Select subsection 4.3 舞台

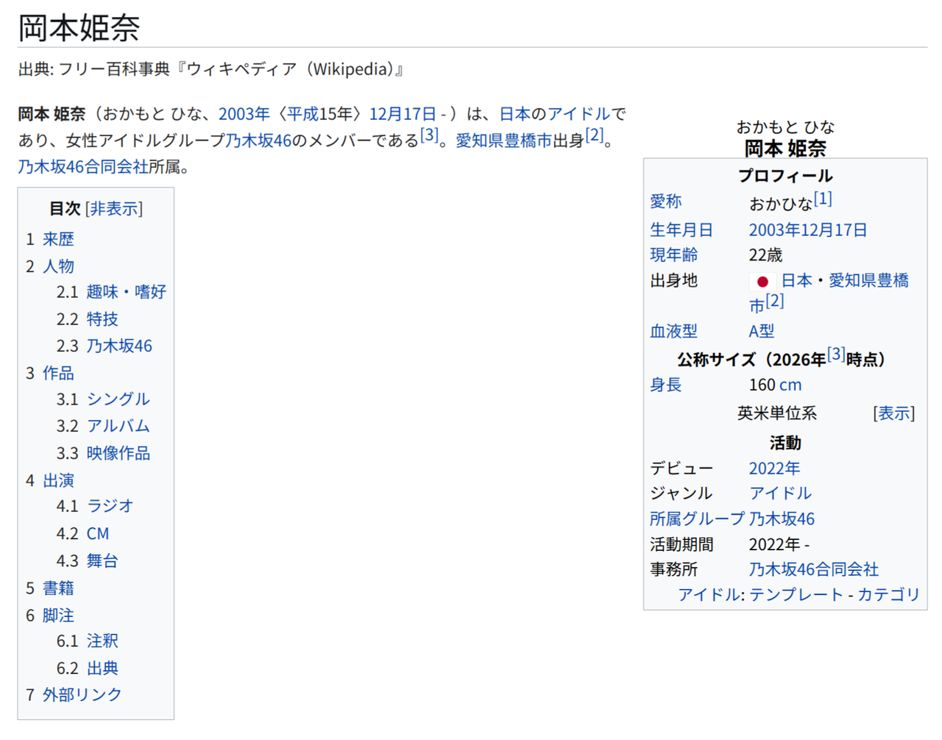coord(102,561)
